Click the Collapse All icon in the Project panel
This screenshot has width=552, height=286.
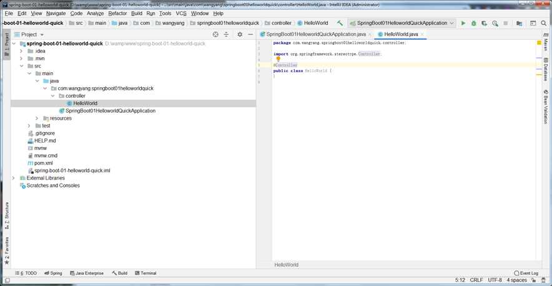(226, 34)
